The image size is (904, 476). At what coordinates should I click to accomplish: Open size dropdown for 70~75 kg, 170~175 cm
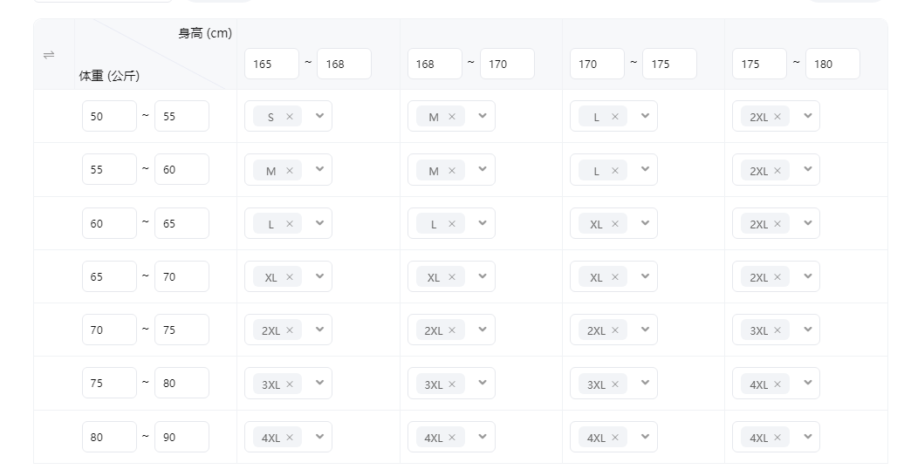[x=645, y=330]
